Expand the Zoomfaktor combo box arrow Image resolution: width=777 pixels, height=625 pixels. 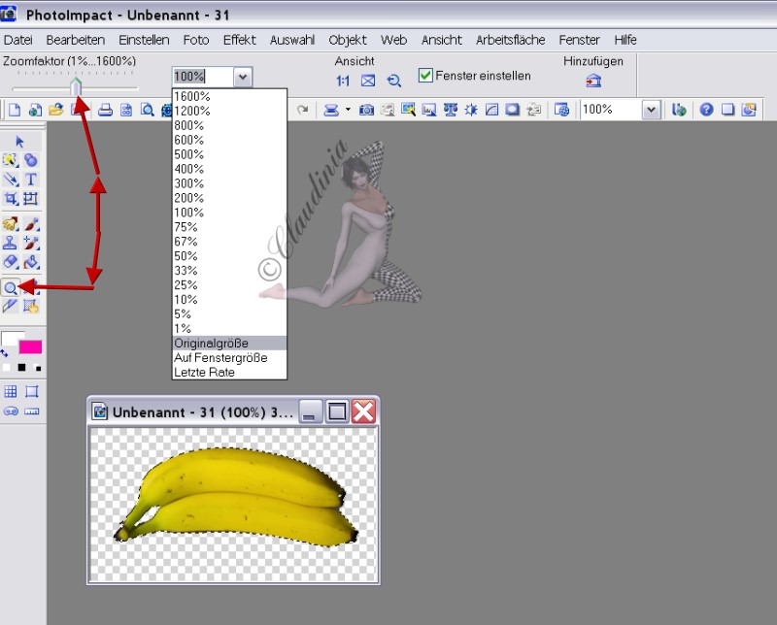(242, 77)
